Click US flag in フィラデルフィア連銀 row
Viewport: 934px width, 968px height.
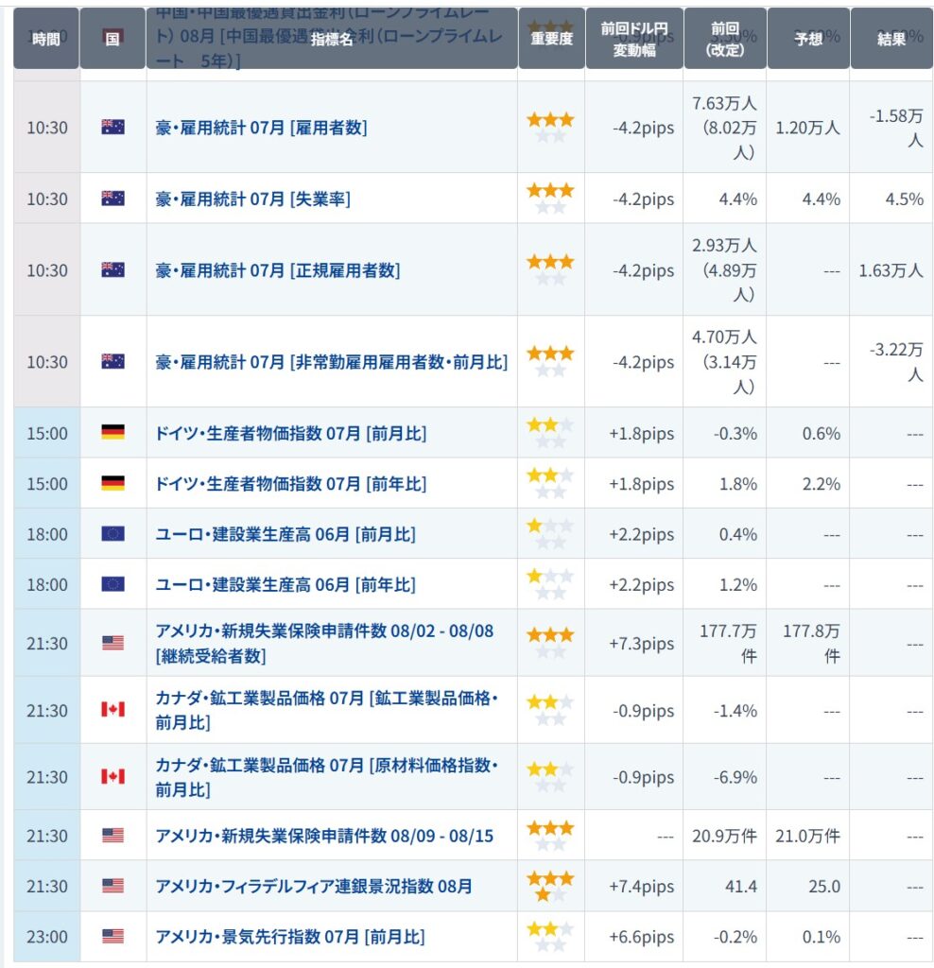pos(113,886)
